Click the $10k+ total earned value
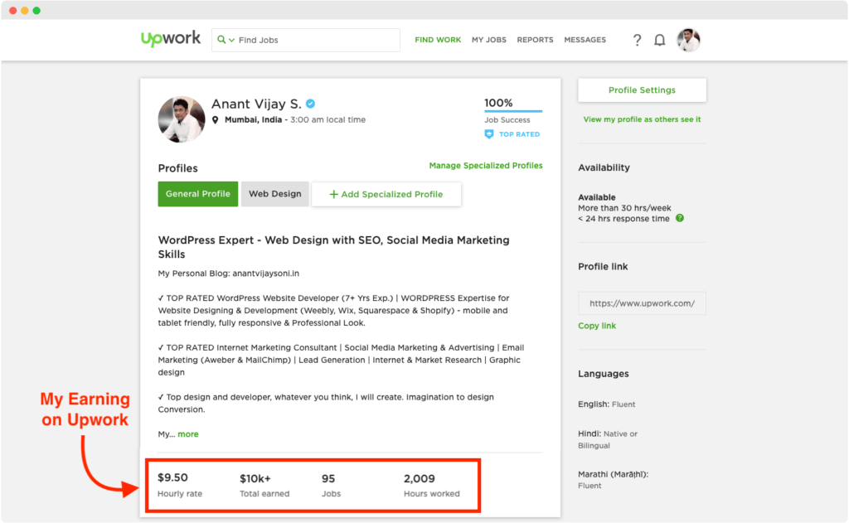The width and height of the screenshot is (849, 523). [255, 478]
